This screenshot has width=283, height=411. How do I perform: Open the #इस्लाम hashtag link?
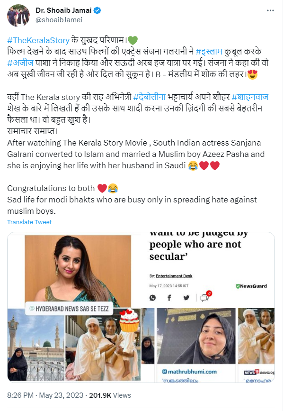(209, 51)
